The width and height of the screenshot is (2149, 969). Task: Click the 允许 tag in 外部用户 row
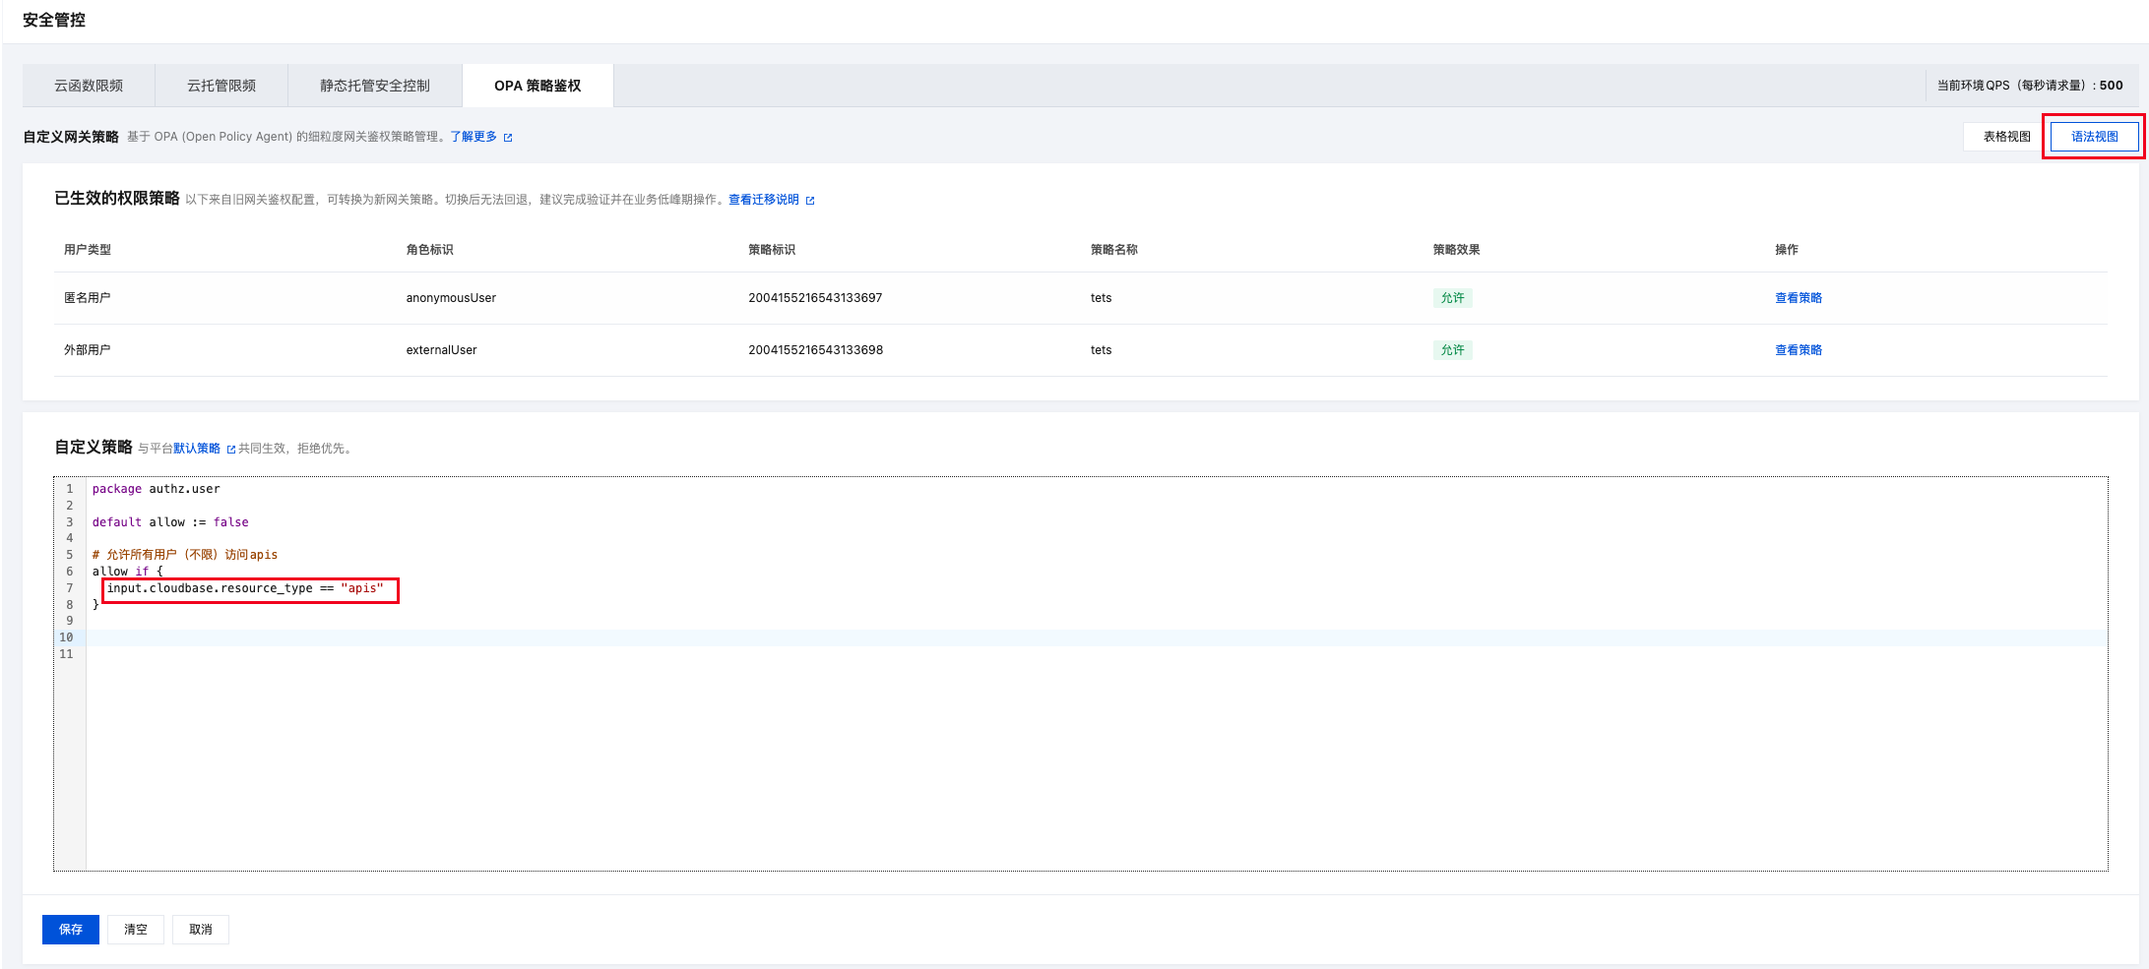coord(1453,350)
